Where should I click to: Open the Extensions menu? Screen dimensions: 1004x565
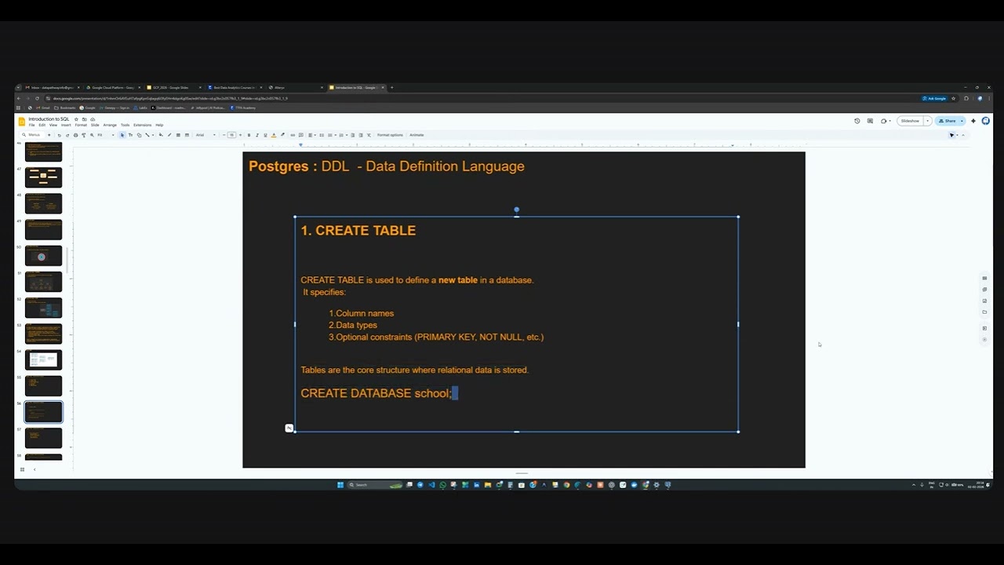coord(143,125)
